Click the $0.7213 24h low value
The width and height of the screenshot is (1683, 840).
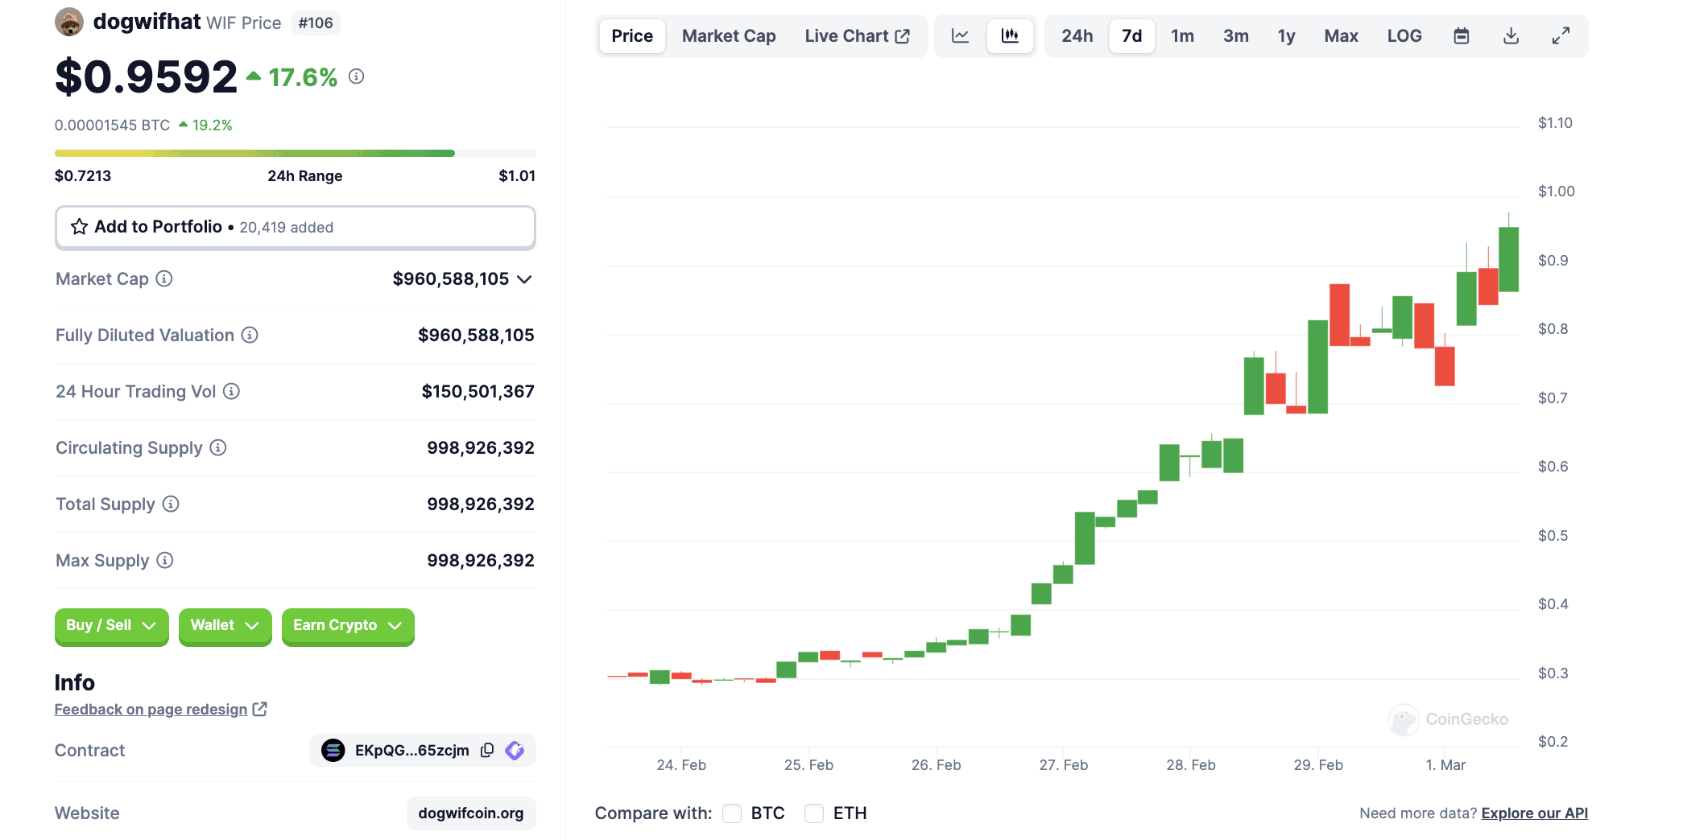(83, 176)
